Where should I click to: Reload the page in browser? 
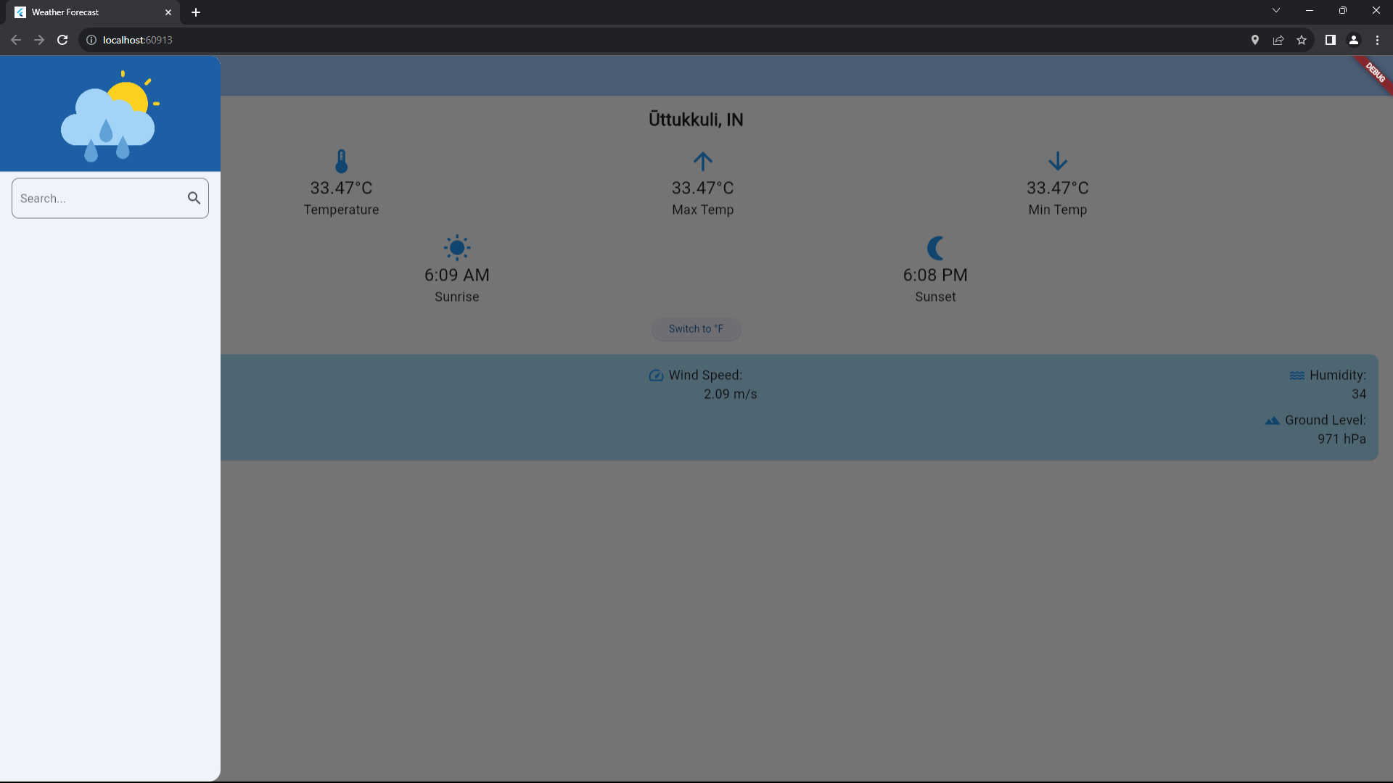click(x=62, y=40)
